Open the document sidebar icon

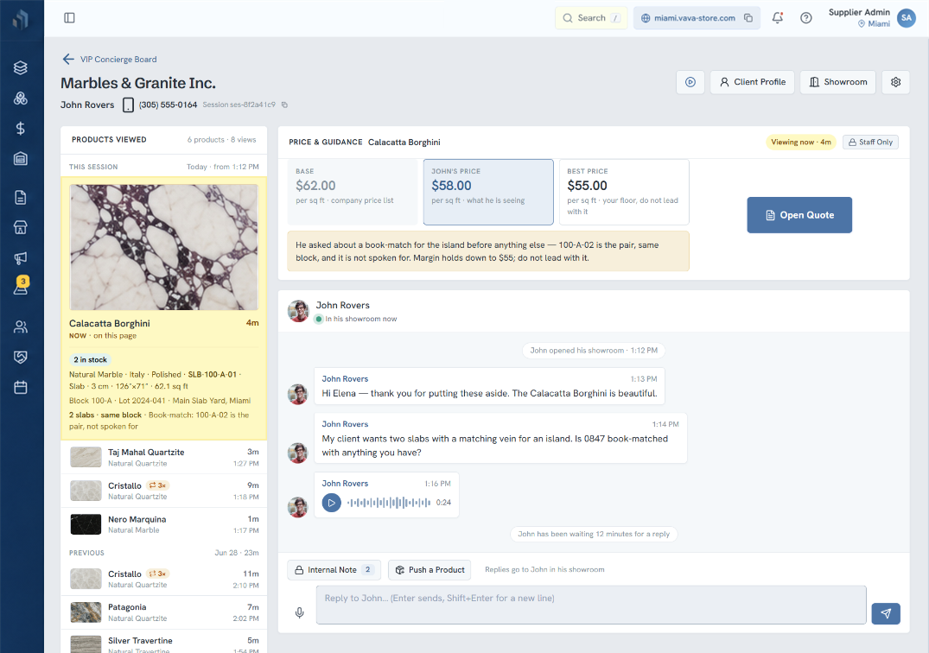click(x=21, y=197)
